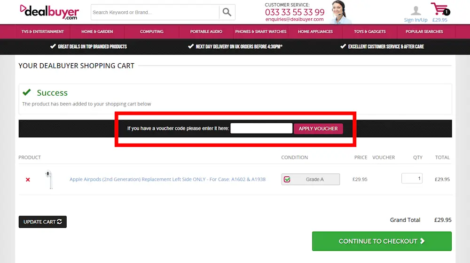Click the customer service agent image

(x=341, y=12)
